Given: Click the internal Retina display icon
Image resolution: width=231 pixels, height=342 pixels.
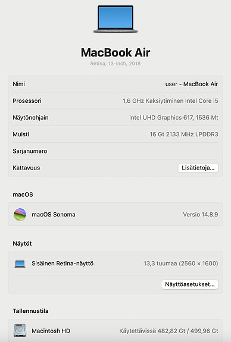Looking at the screenshot, I should (x=20, y=263).
